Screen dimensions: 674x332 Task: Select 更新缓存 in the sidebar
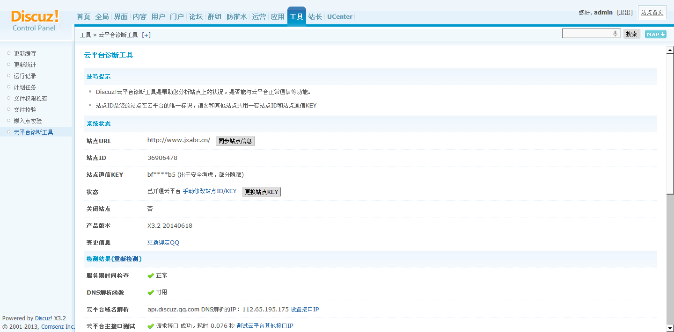(25, 54)
